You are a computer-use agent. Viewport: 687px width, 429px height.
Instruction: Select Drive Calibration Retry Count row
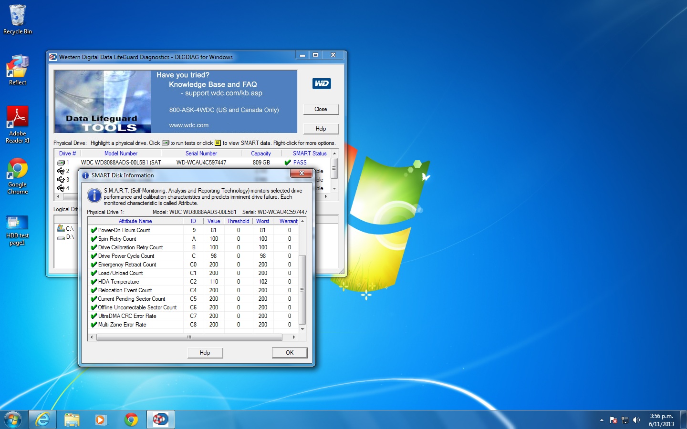click(193, 247)
